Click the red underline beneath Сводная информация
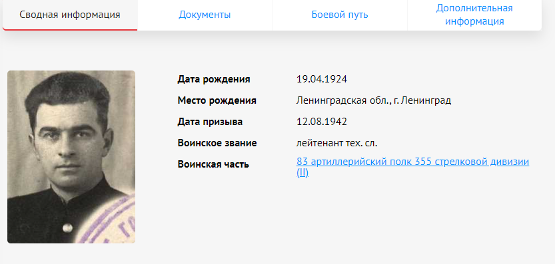 click(x=70, y=30)
